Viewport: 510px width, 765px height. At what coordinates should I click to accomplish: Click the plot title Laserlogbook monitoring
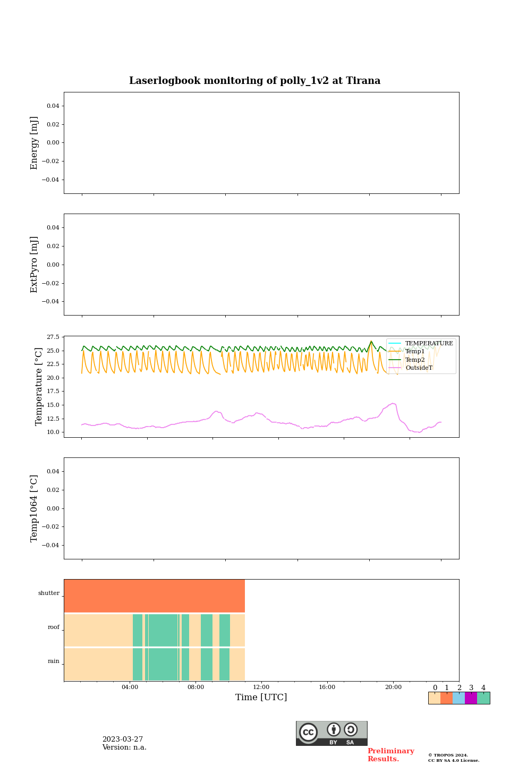255,81
